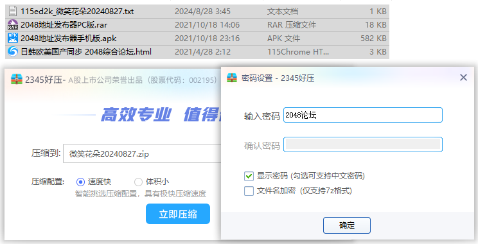Confirm password with 确定 button

point(346,225)
